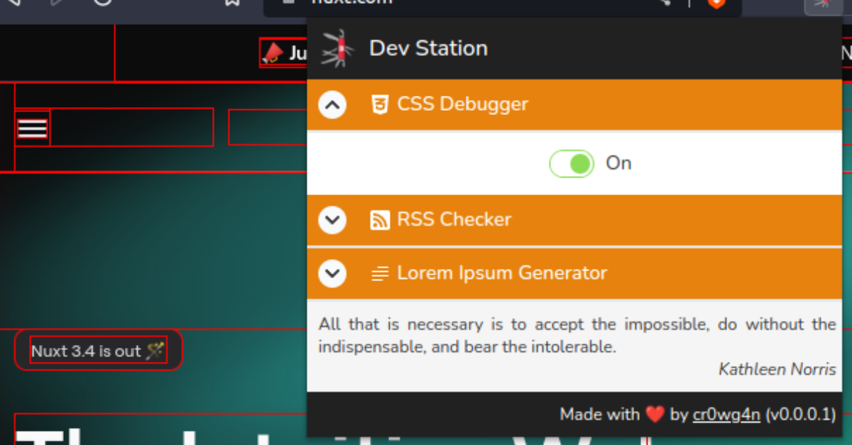
Task: Click the Dev Station Swiss-army-knife logo
Action: (335, 48)
